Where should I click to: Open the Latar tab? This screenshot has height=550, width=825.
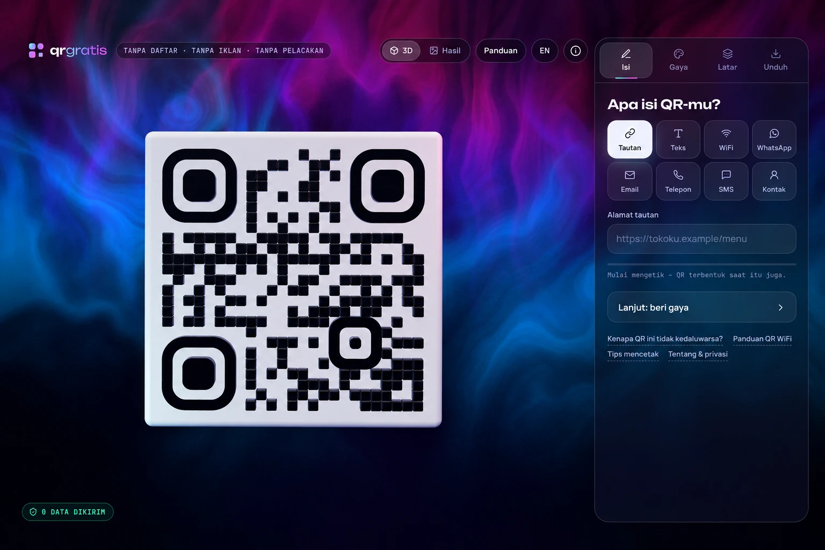[727, 60]
